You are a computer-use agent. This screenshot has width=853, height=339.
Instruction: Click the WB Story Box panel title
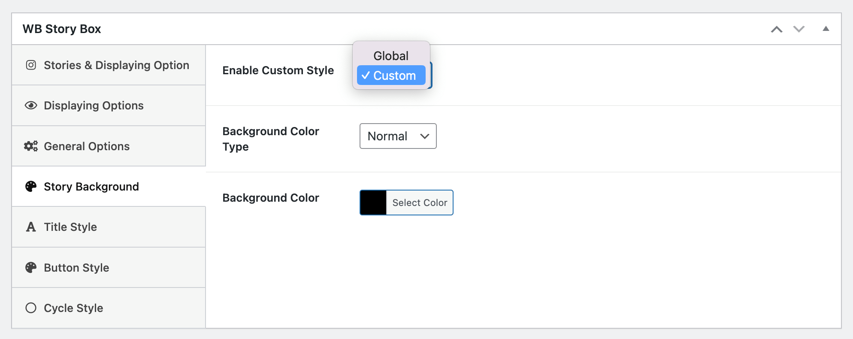[62, 29]
